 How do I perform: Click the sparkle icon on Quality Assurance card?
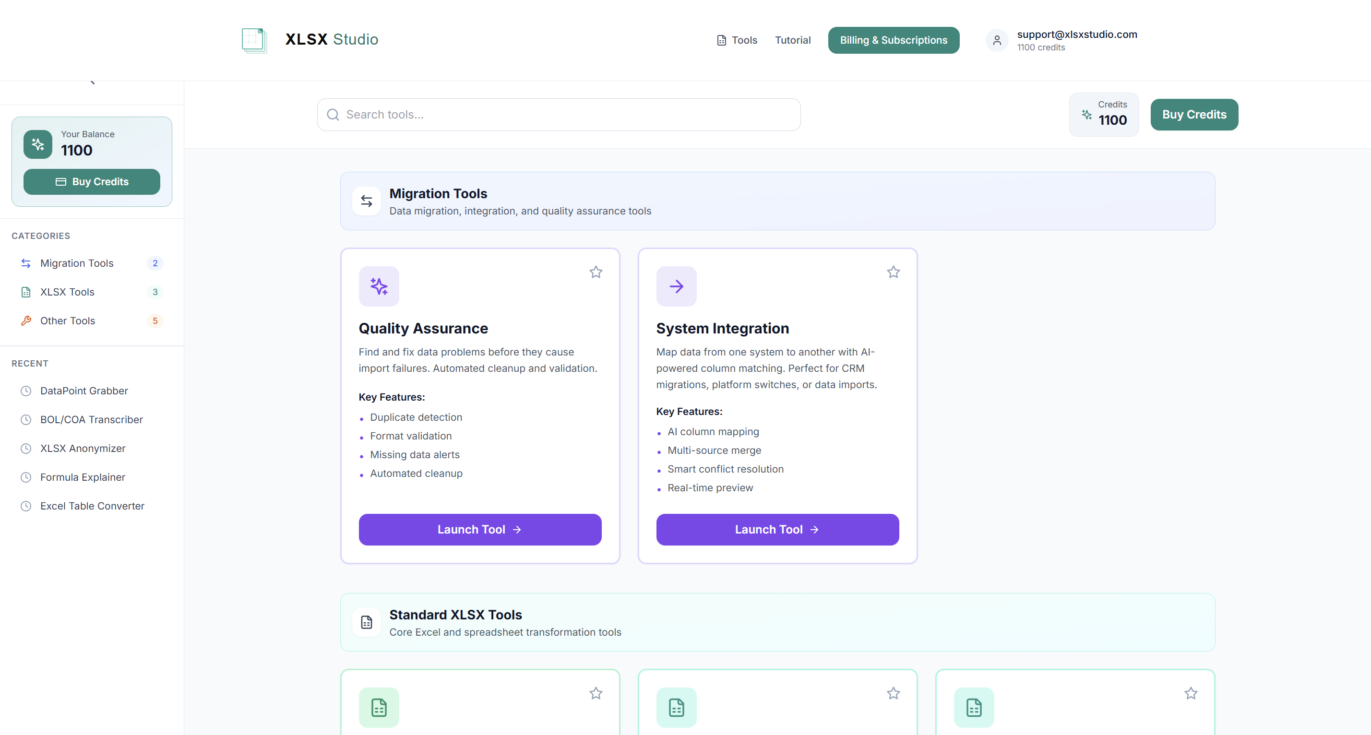379,286
